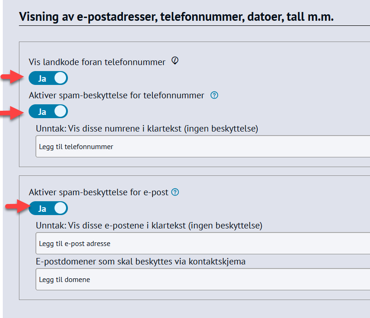370x318 pixels.
Task: Click Aktiver spam-beskyttelse for e-post label
Action: pyautogui.click(x=98, y=192)
